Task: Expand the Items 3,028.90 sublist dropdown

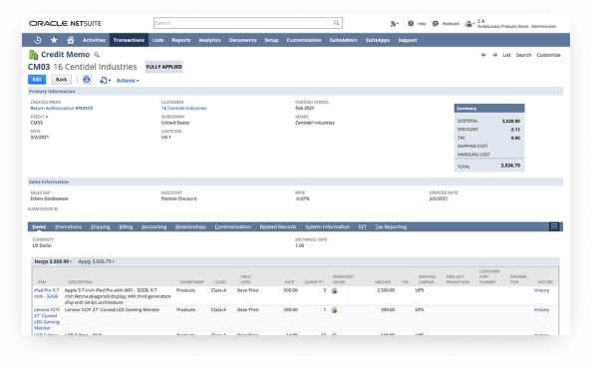Action: (x=53, y=261)
